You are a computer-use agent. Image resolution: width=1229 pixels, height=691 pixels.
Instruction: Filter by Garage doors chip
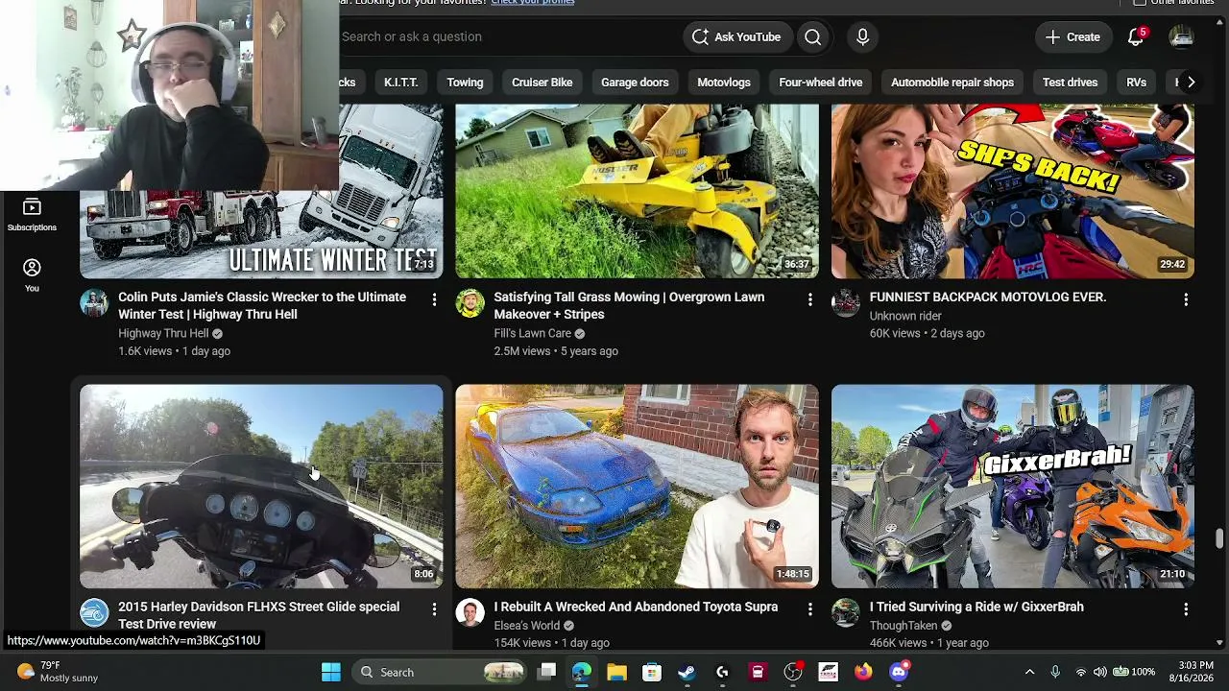[635, 83]
